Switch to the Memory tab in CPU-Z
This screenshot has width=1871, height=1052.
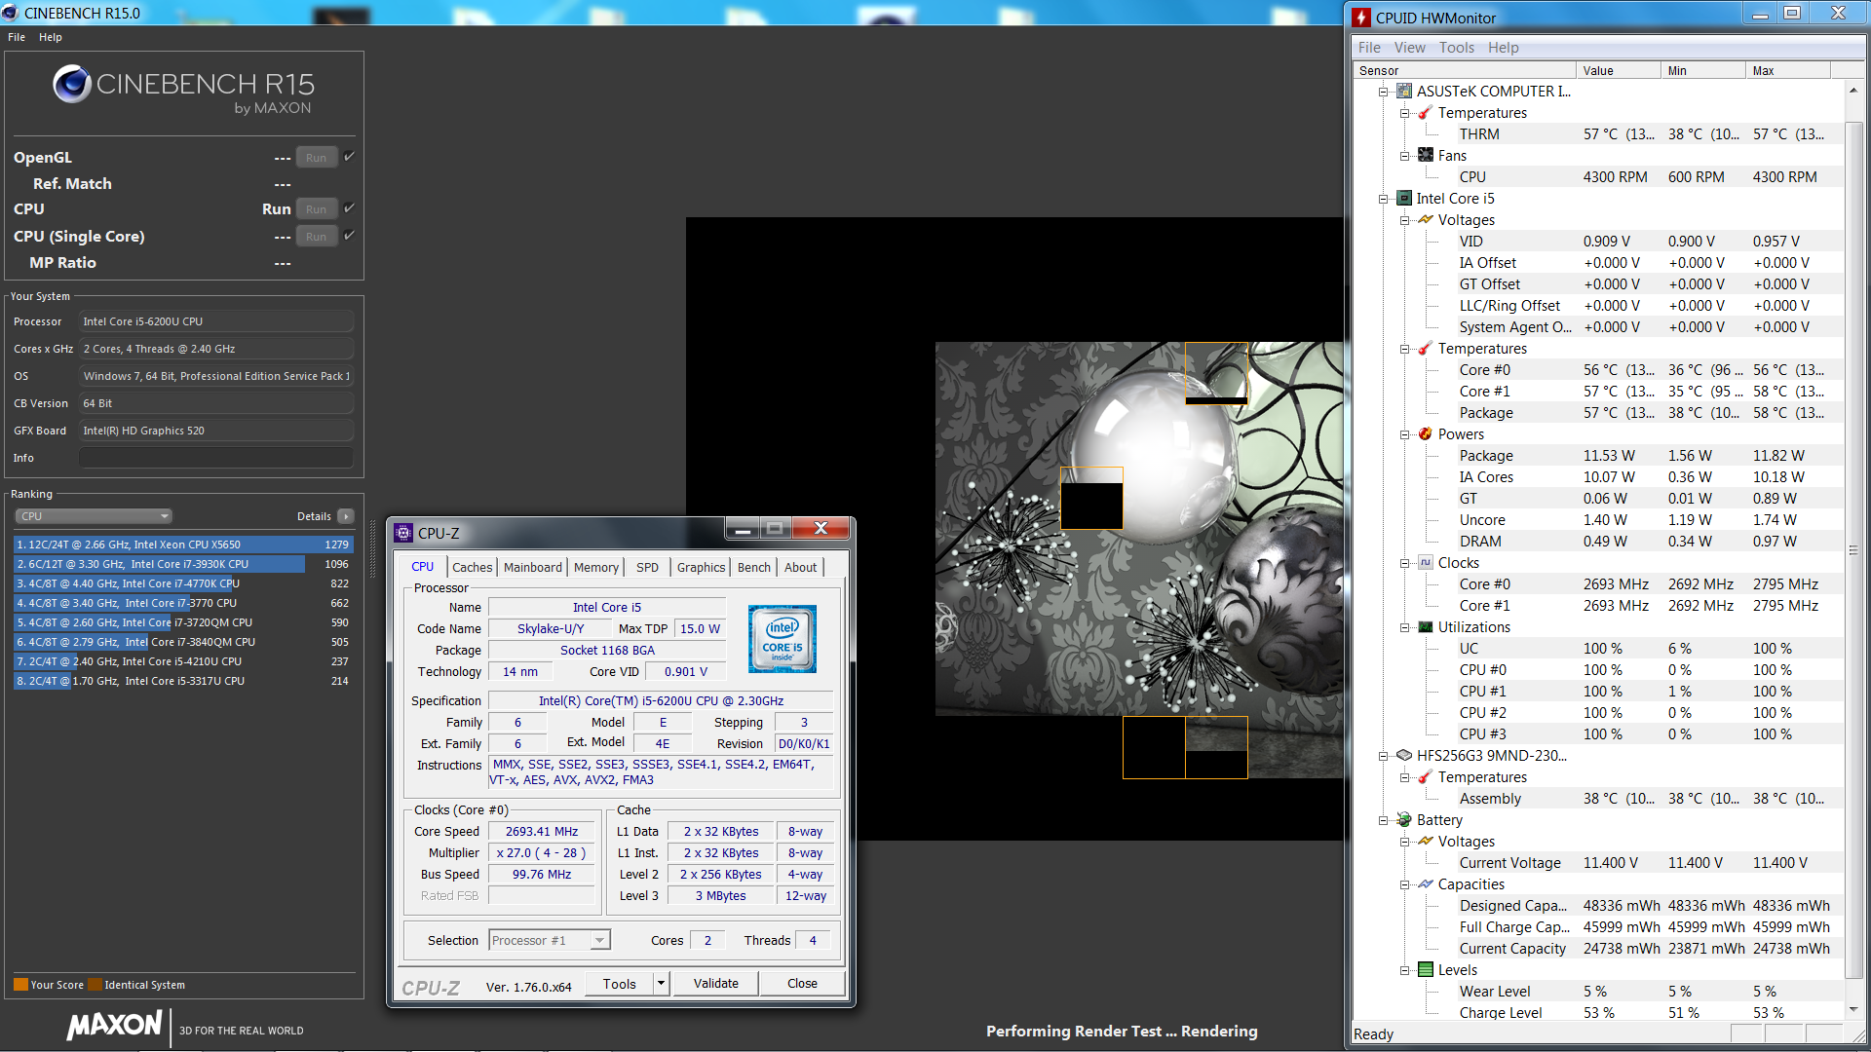click(595, 567)
